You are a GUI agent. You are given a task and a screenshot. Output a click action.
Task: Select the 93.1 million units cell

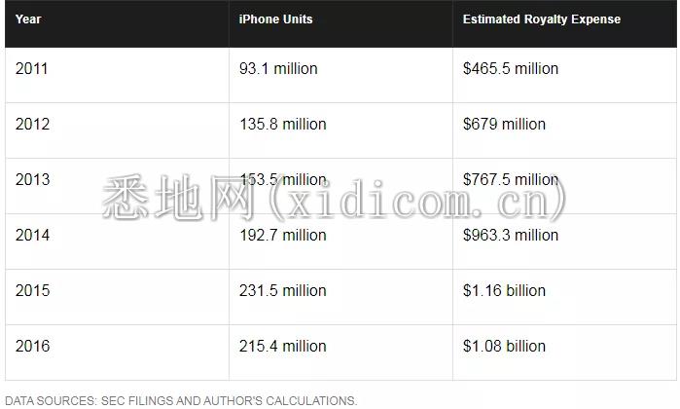click(x=340, y=75)
